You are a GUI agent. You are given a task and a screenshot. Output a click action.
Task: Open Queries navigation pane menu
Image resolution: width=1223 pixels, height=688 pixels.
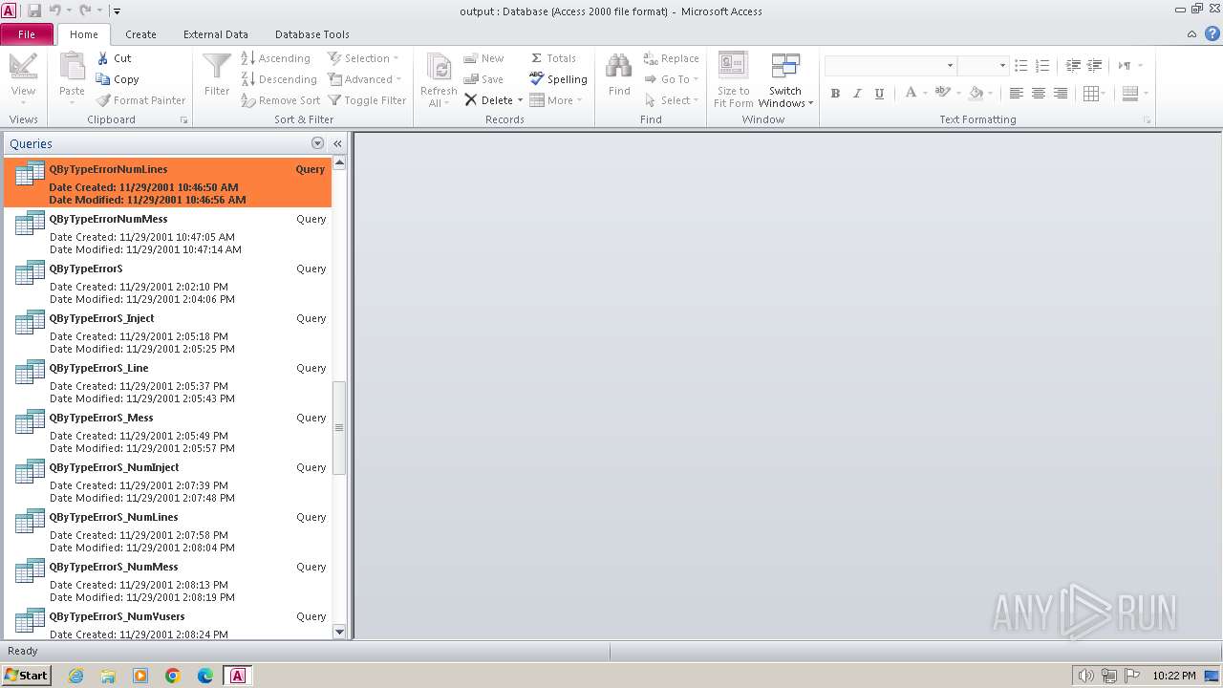[318, 143]
